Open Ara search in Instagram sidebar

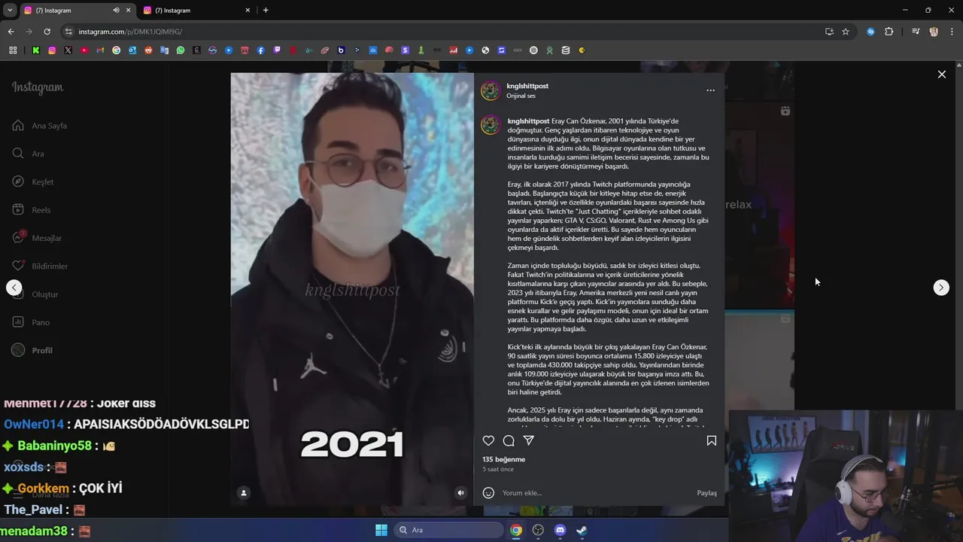pyautogui.click(x=29, y=154)
